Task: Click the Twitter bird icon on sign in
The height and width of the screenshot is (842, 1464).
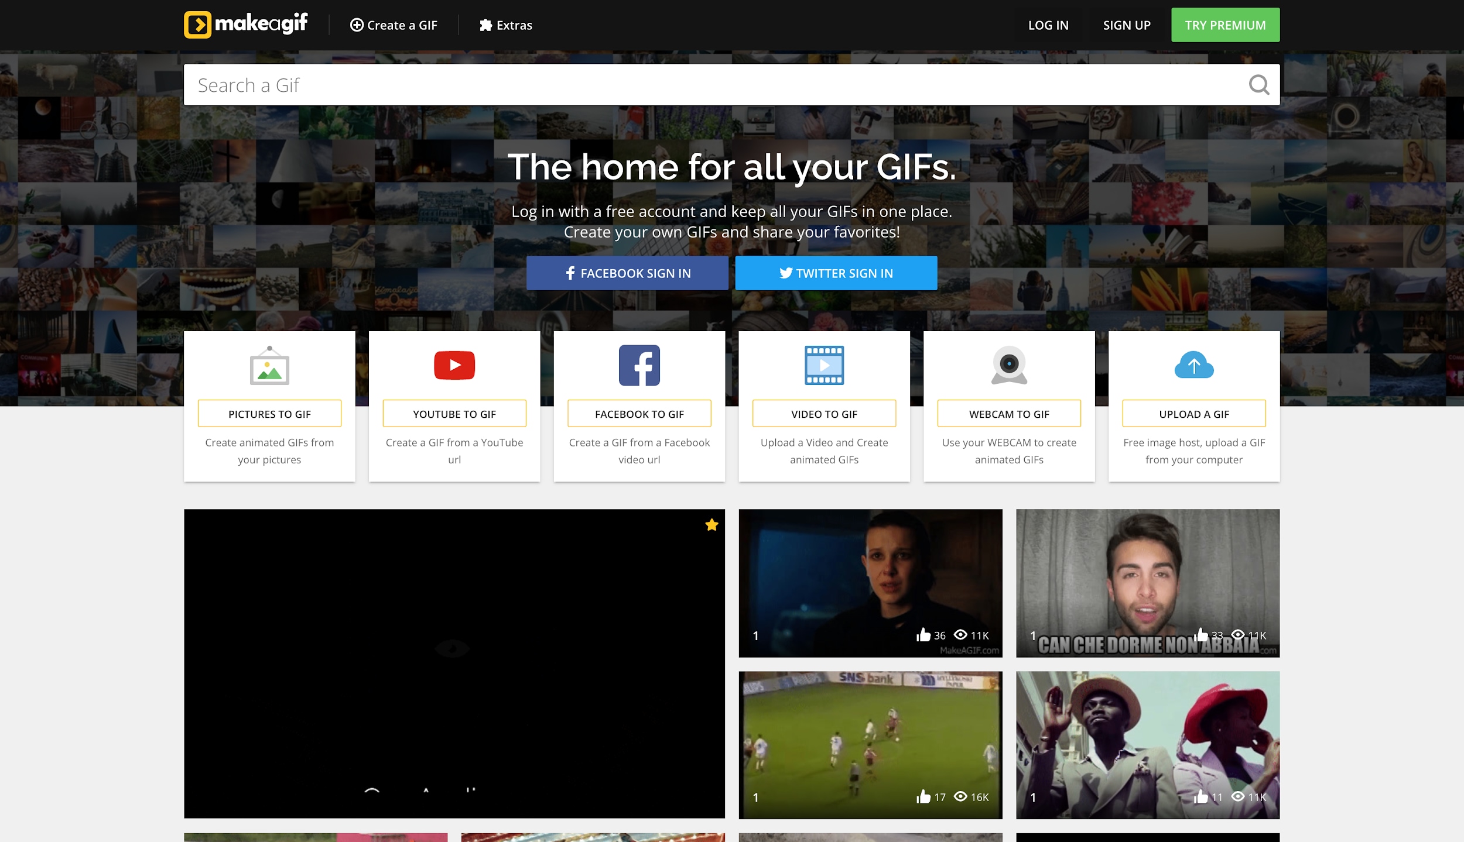Action: (786, 273)
